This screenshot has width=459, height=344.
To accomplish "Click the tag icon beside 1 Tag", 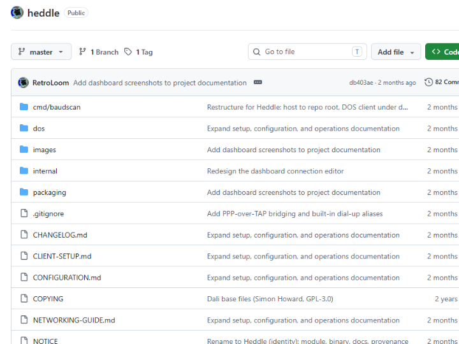I will tap(128, 52).
